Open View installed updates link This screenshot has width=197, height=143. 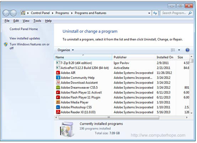click(25, 38)
